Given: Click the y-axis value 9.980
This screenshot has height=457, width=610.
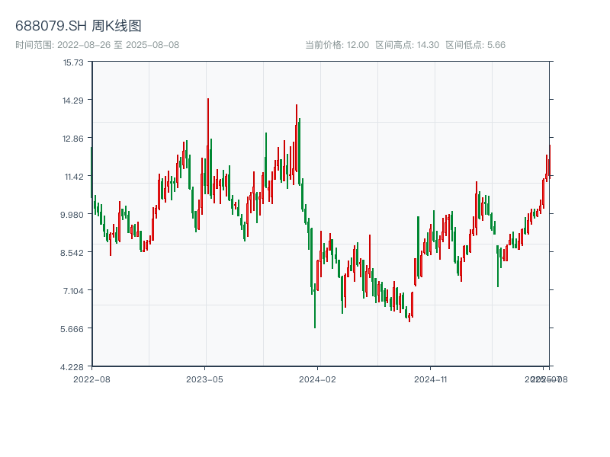Looking at the screenshot, I should click(72, 215).
